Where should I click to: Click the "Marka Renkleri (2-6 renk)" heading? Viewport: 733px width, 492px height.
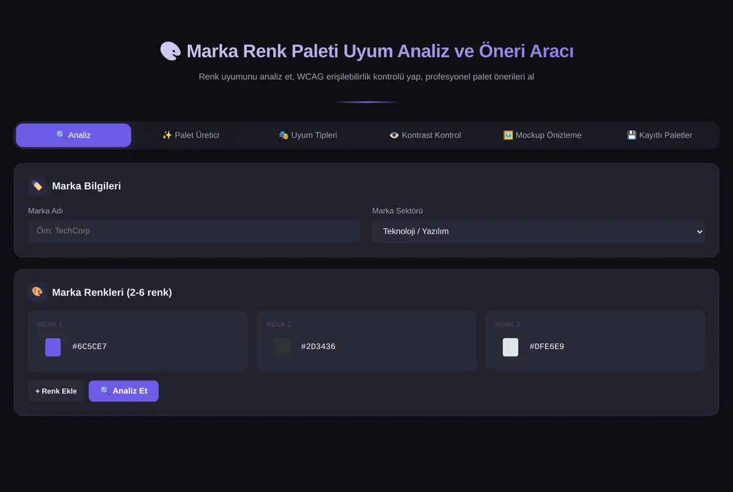pos(112,292)
